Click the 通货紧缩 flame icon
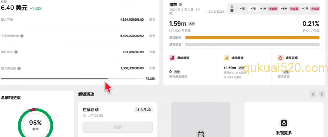This screenshot has width=328, height=137. [x=281, y=58]
